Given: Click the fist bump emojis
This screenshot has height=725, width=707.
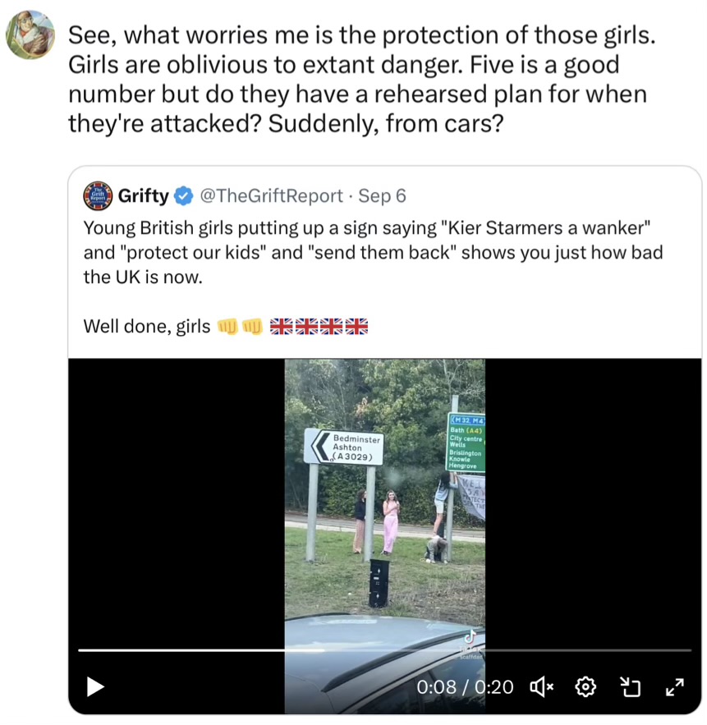Looking at the screenshot, I should click(x=240, y=327).
